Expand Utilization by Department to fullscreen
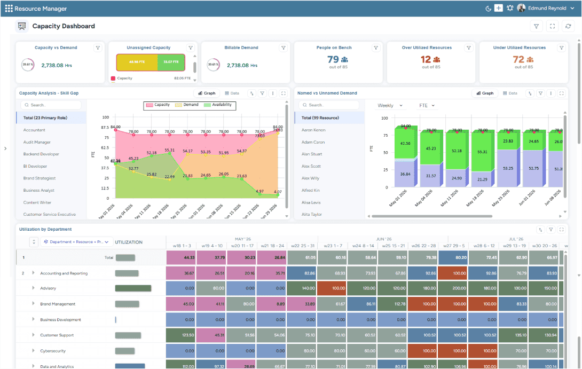582x369 pixels. pyautogui.click(x=562, y=230)
